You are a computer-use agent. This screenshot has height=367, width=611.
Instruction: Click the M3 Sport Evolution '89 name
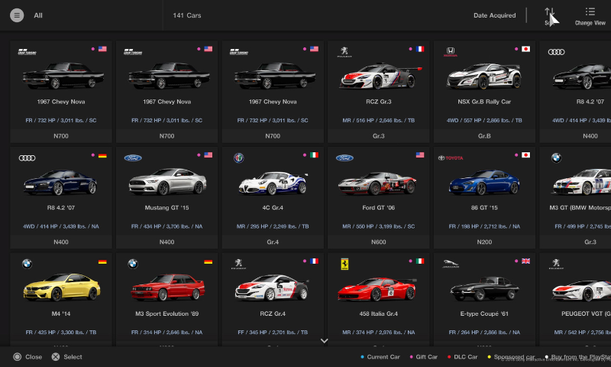[x=166, y=314]
